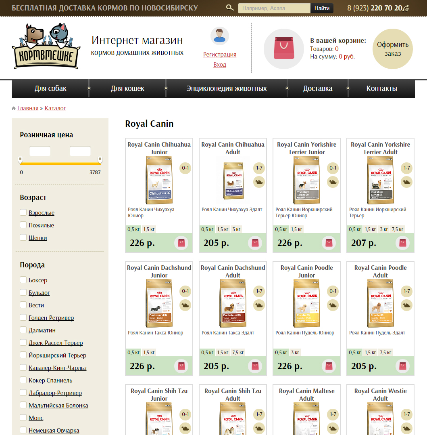Add Royal Canin Poodle Junior to cart
The width and height of the screenshot is (427, 435).
pyautogui.click(x=329, y=366)
